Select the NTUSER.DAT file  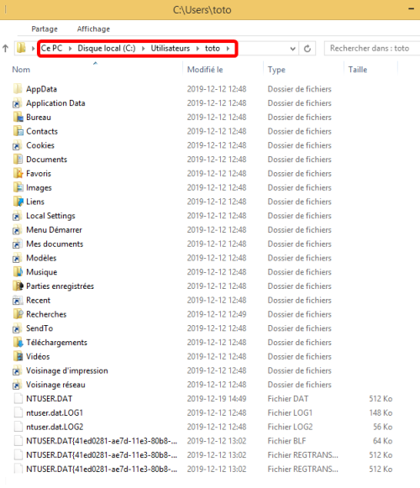pyautogui.click(x=50, y=399)
